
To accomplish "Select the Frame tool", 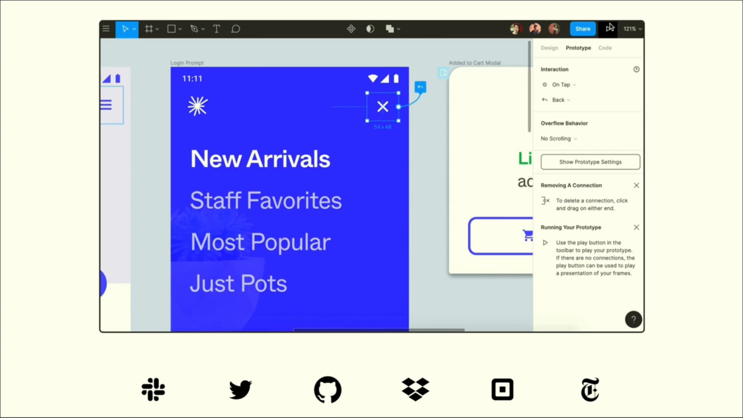I will (x=149, y=29).
